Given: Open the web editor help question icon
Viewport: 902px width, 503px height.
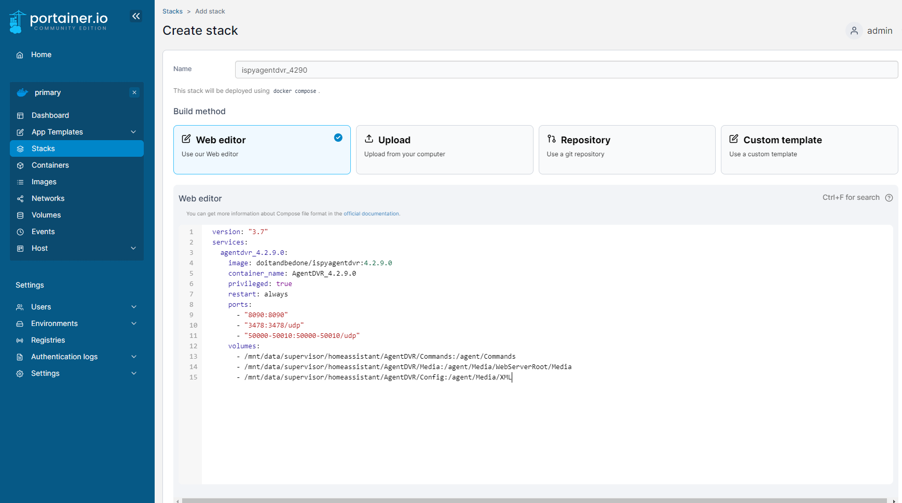Looking at the screenshot, I should [889, 198].
